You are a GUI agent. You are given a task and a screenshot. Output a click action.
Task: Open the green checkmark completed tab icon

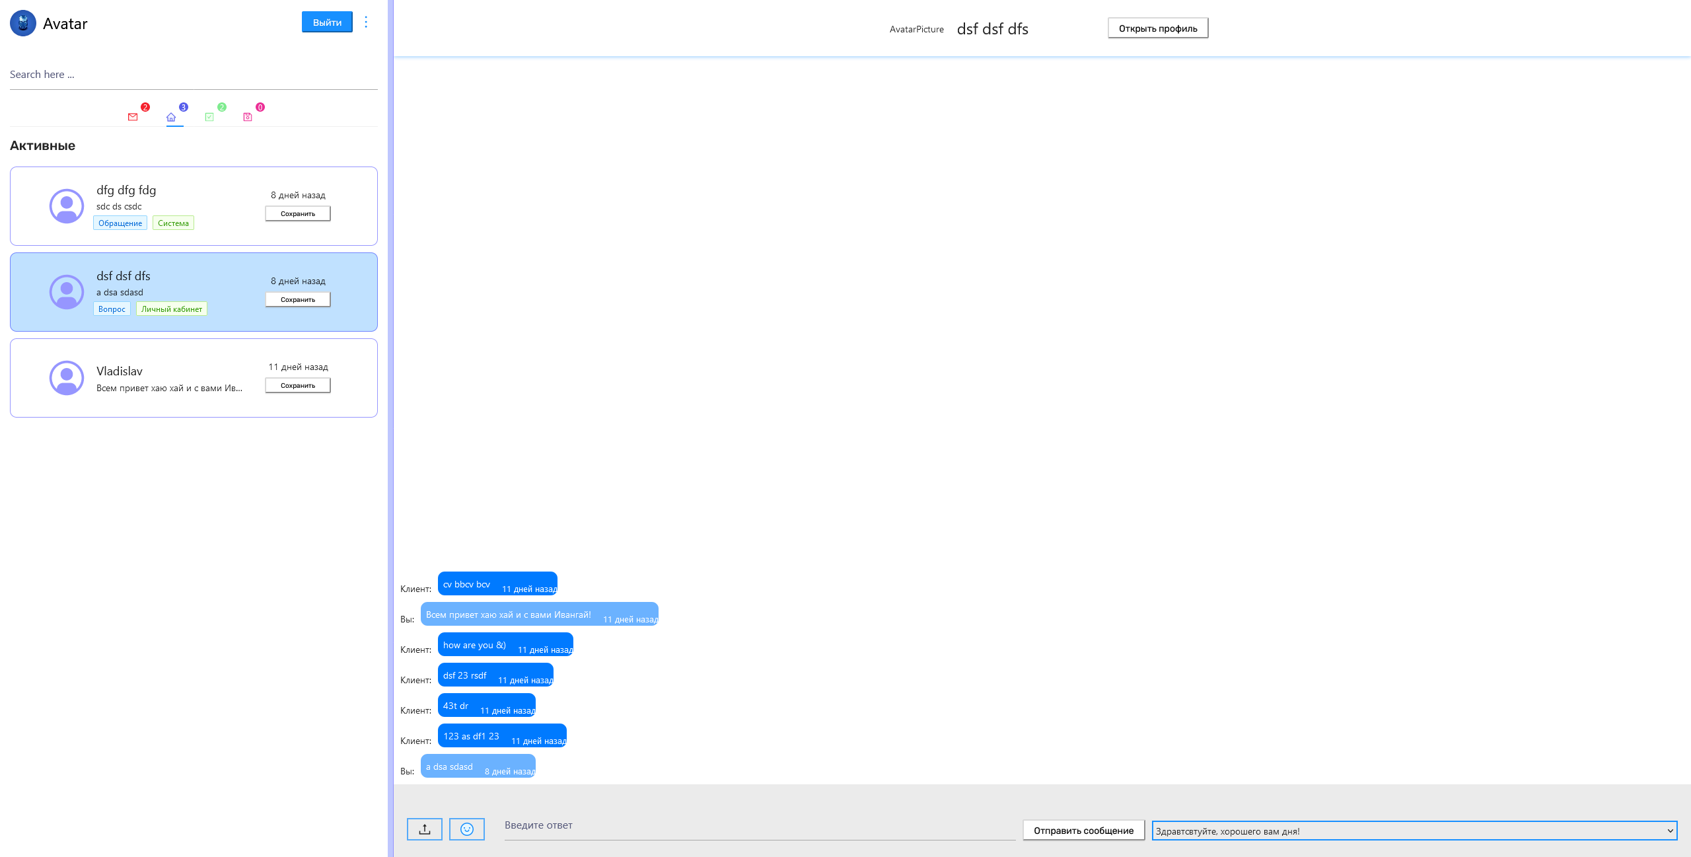[x=209, y=117]
